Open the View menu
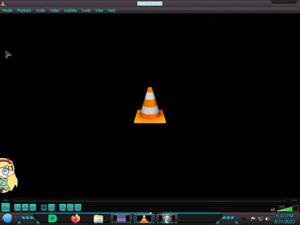 (99, 11)
